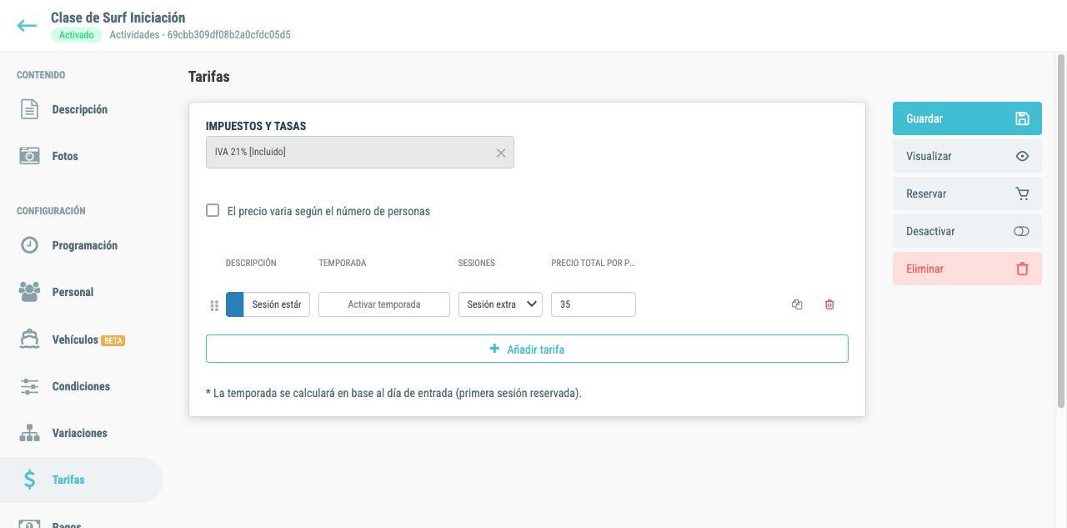Click the shopping cart icon on Reservar
1067x528 pixels.
[1022, 194]
